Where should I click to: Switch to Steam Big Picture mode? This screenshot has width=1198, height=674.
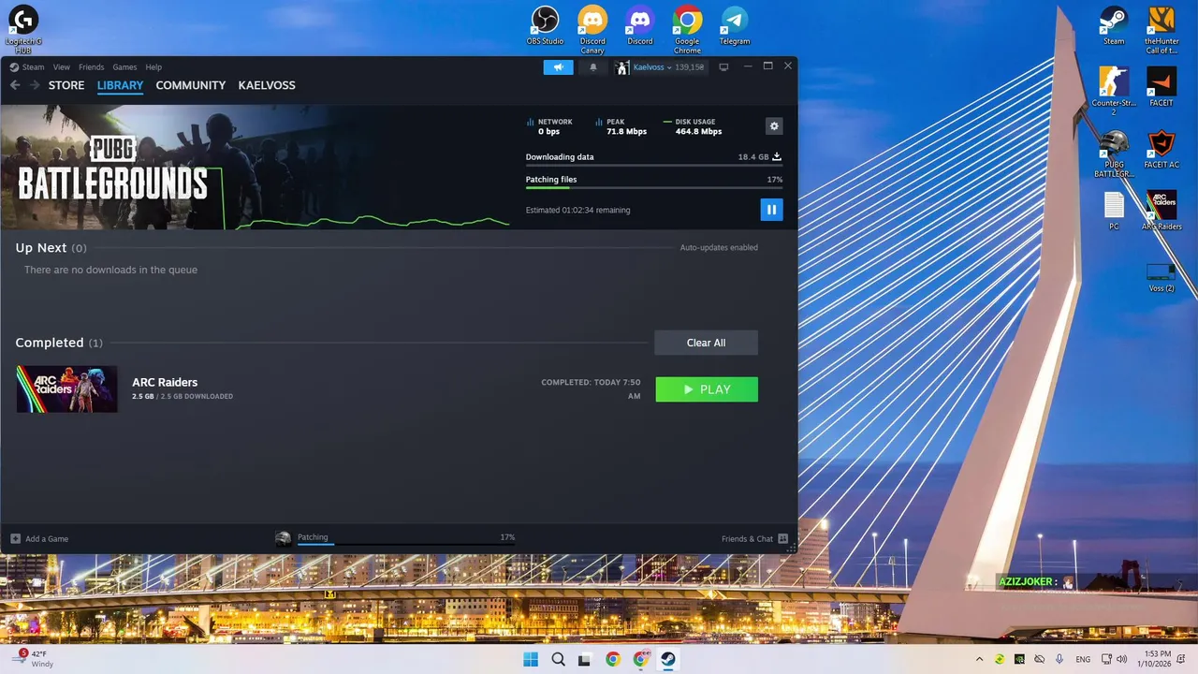[x=723, y=67]
